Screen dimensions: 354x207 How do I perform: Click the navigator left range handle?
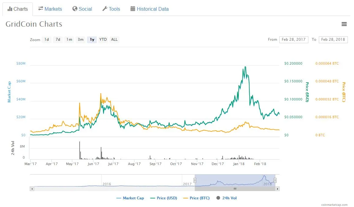195,180
